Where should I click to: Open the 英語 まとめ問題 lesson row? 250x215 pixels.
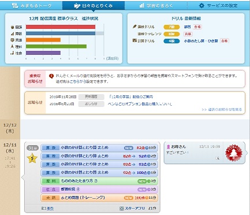pyautogui.click(x=99, y=198)
